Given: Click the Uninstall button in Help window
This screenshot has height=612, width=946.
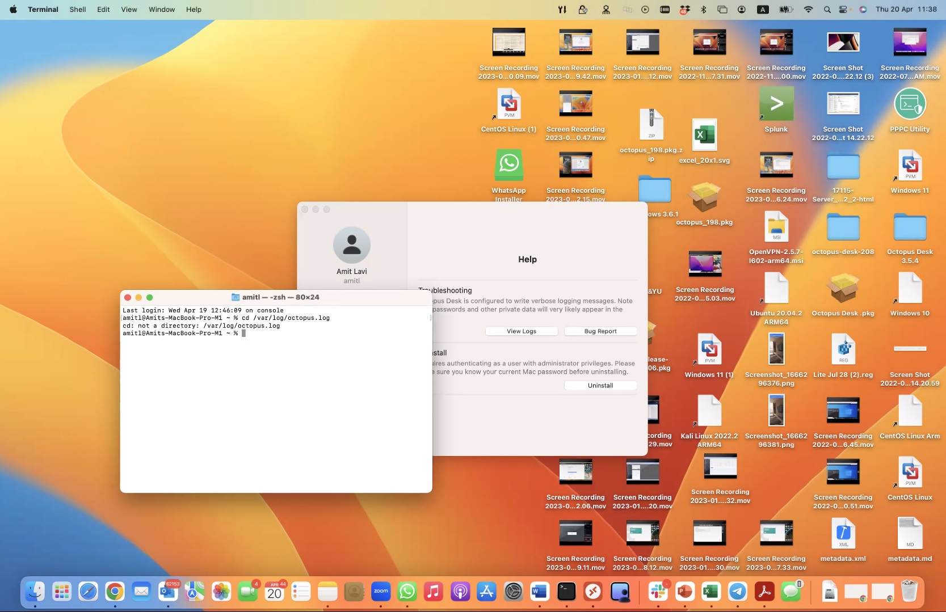Looking at the screenshot, I should [x=600, y=386].
